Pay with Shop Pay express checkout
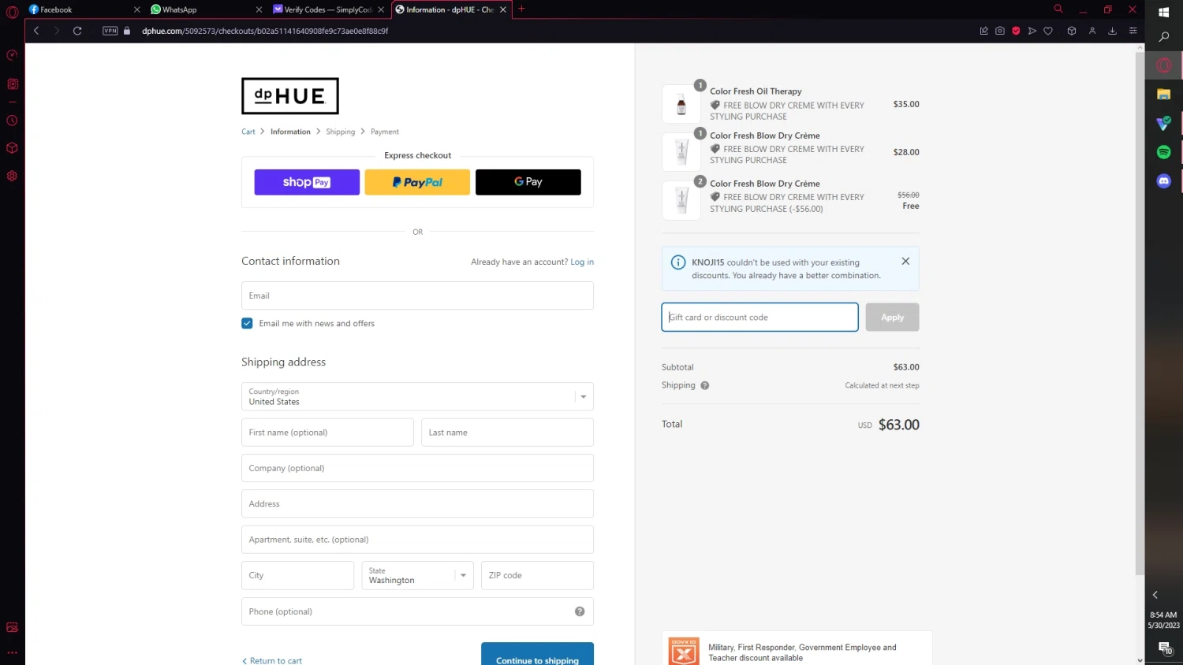 point(307,182)
